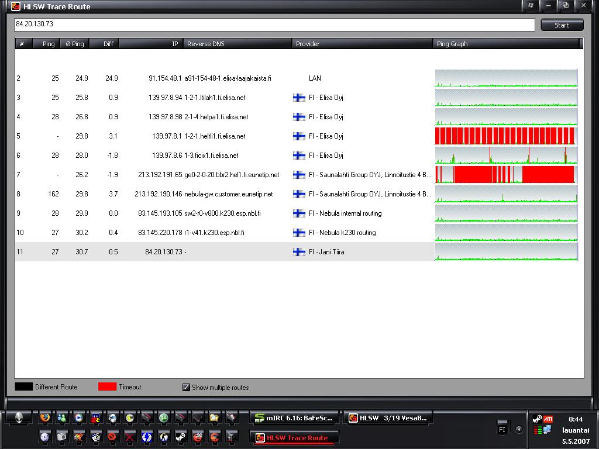Select hop 2 IP 91.154.48.1
This screenshot has height=449, width=599.
(165, 78)
